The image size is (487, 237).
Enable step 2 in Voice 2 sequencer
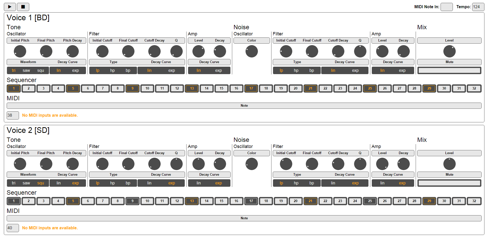(x=28, y=201)
